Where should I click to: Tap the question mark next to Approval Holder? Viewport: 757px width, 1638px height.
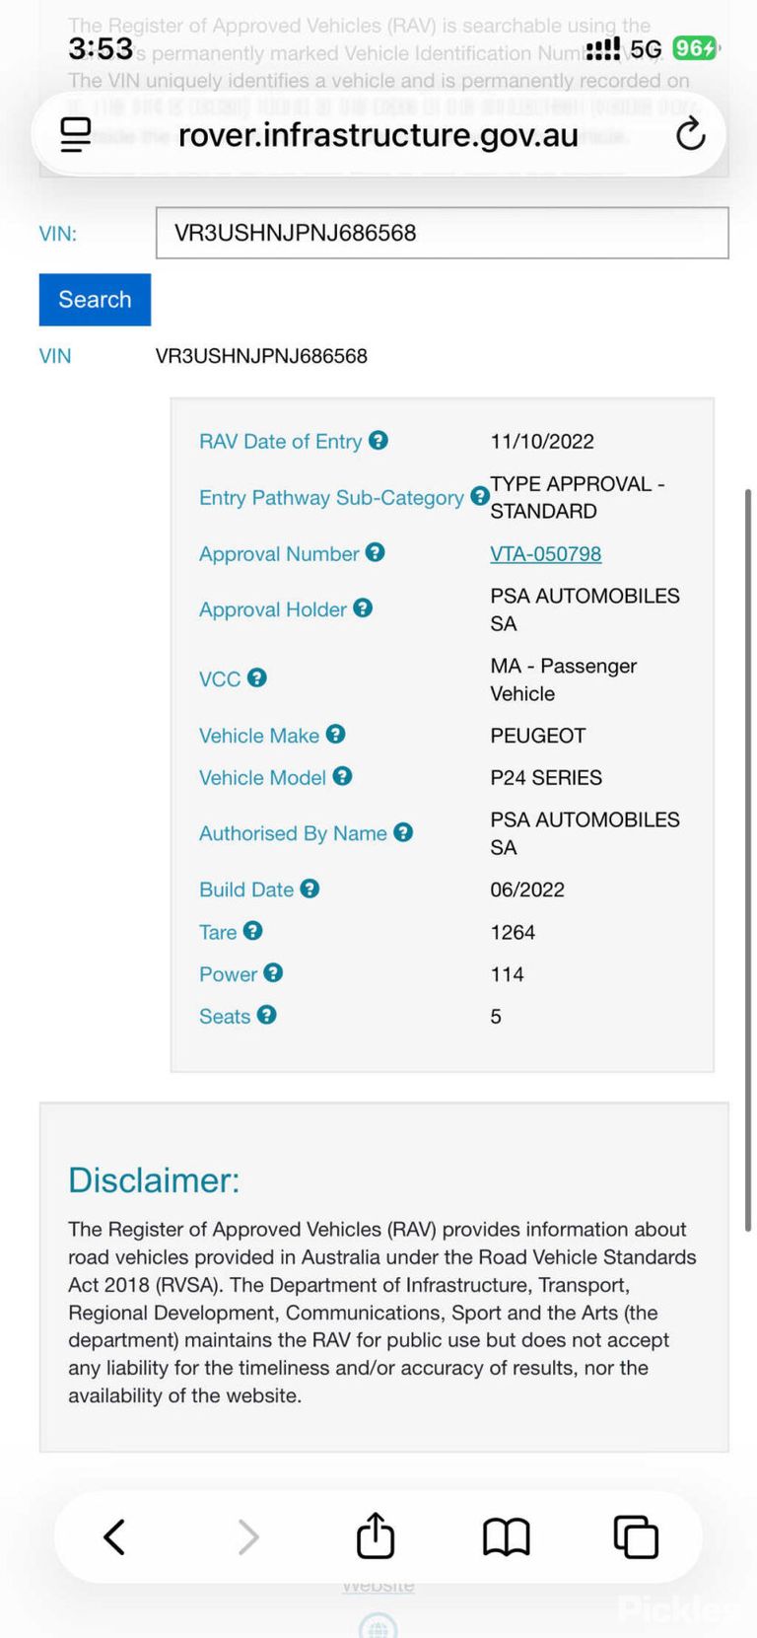(363, 608)
